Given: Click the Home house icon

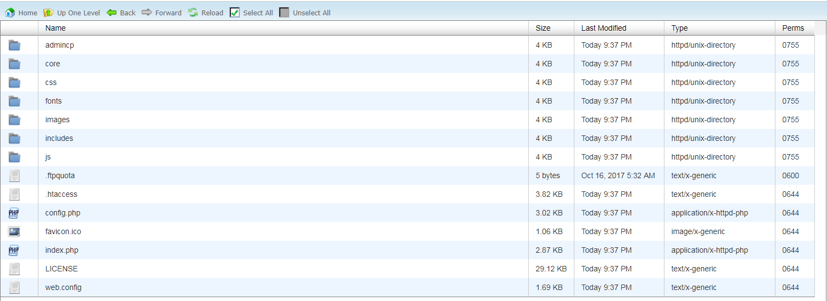Looking at the screenshot, I should (x=10, y=13).
